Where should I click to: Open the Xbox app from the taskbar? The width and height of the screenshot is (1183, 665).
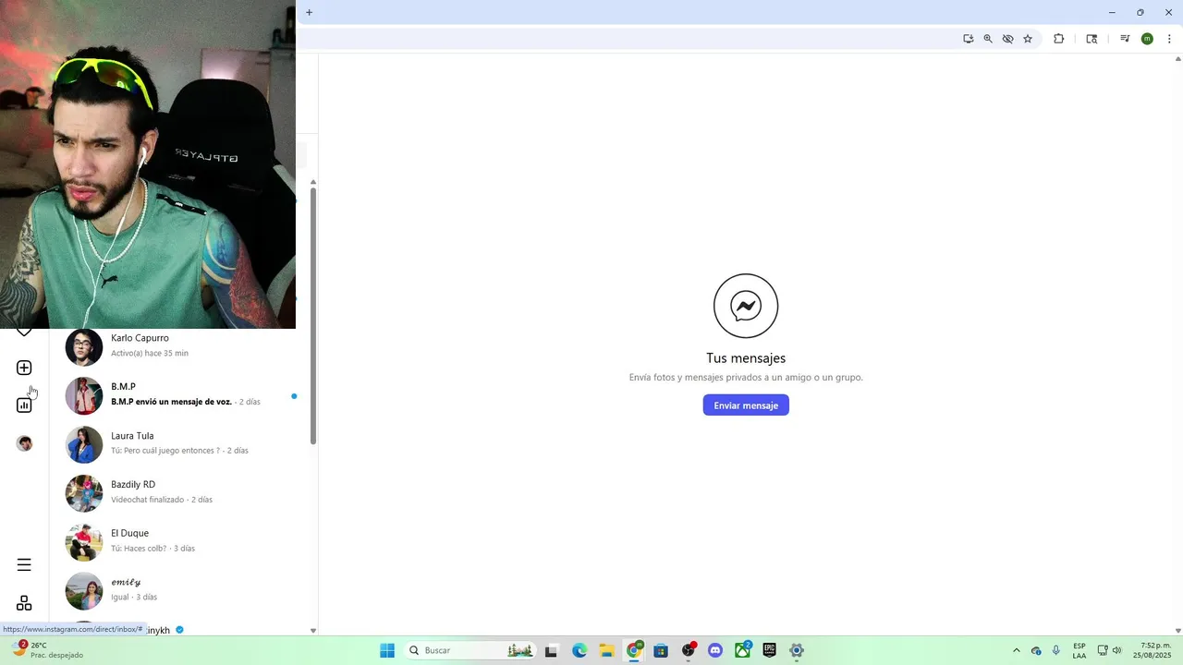point(742,650)
